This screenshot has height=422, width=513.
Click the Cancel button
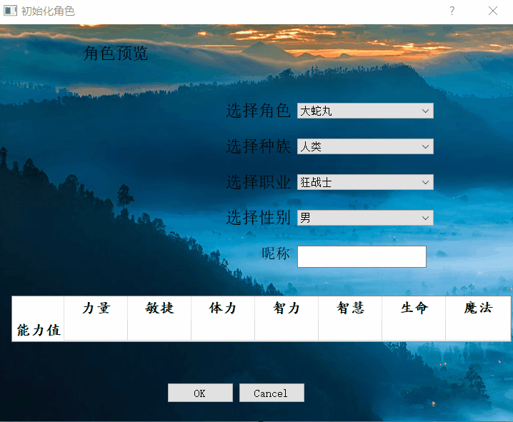pos(272,393)
